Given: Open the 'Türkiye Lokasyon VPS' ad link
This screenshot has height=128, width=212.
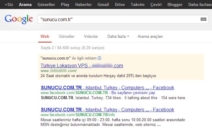Looking at the screenshot, I should [x=82, y=65].
